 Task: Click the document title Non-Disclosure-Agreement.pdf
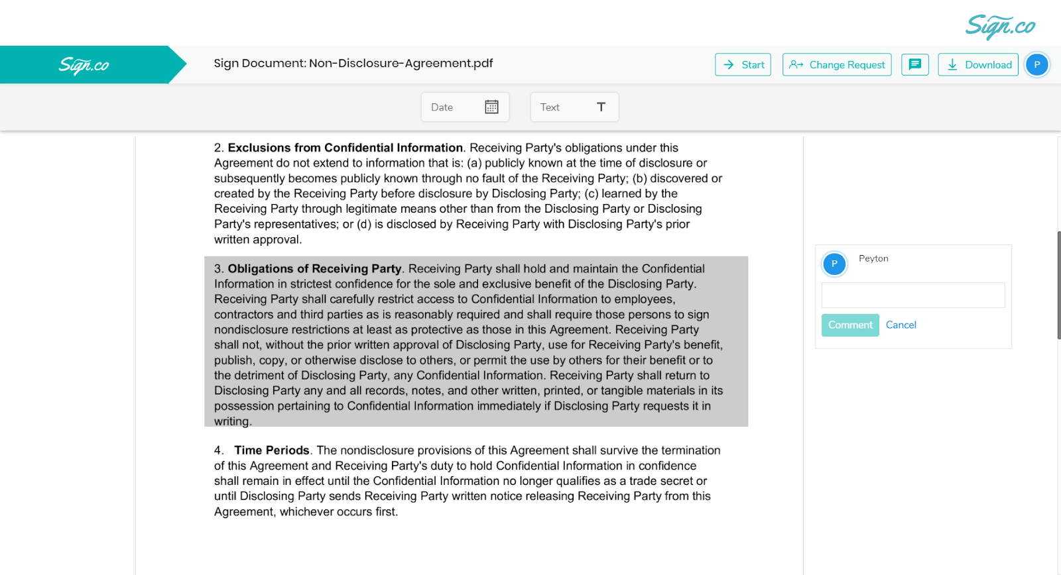401,64
